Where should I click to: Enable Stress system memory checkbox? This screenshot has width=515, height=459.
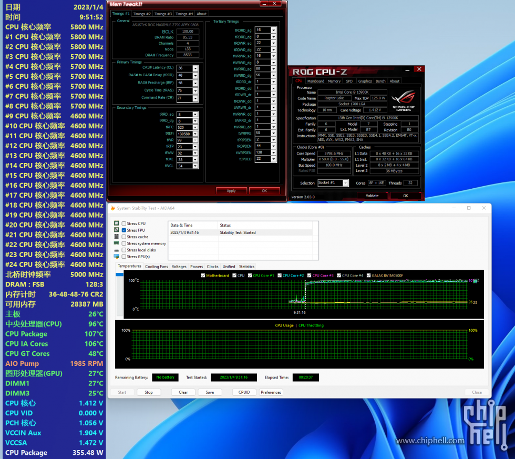[124, 243]
